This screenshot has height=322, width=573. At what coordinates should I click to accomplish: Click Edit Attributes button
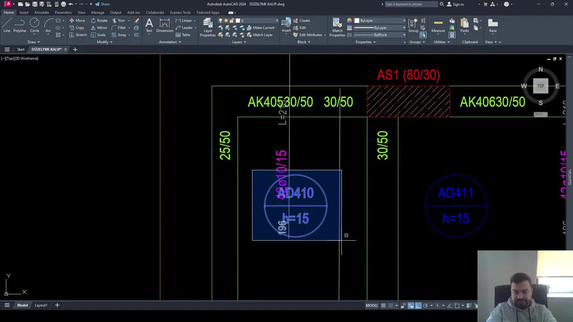click(308, 35)
